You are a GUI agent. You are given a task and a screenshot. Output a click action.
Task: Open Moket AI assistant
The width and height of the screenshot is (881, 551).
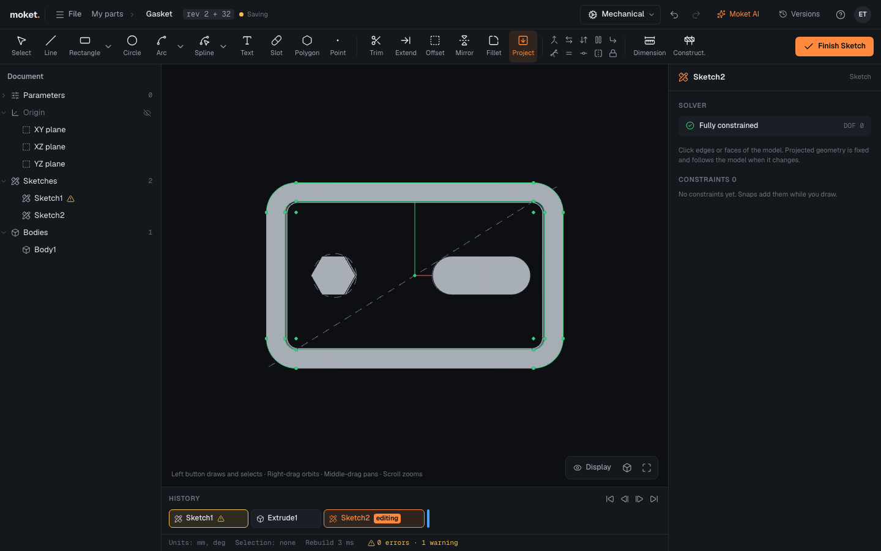tap(738, 14)
